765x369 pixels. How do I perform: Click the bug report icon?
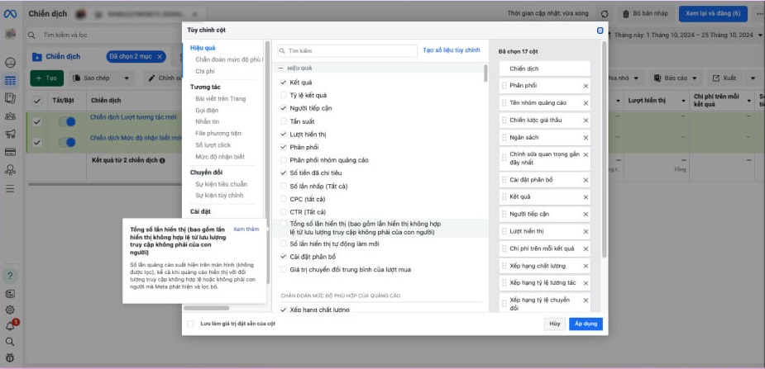(x=10, y=357)
